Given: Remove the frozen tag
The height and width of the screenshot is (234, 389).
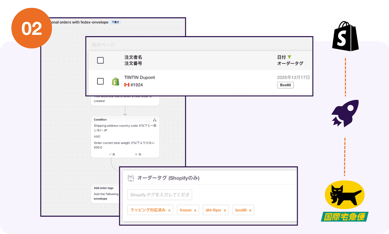Looking at the screenshot, I should pos(195,210).
